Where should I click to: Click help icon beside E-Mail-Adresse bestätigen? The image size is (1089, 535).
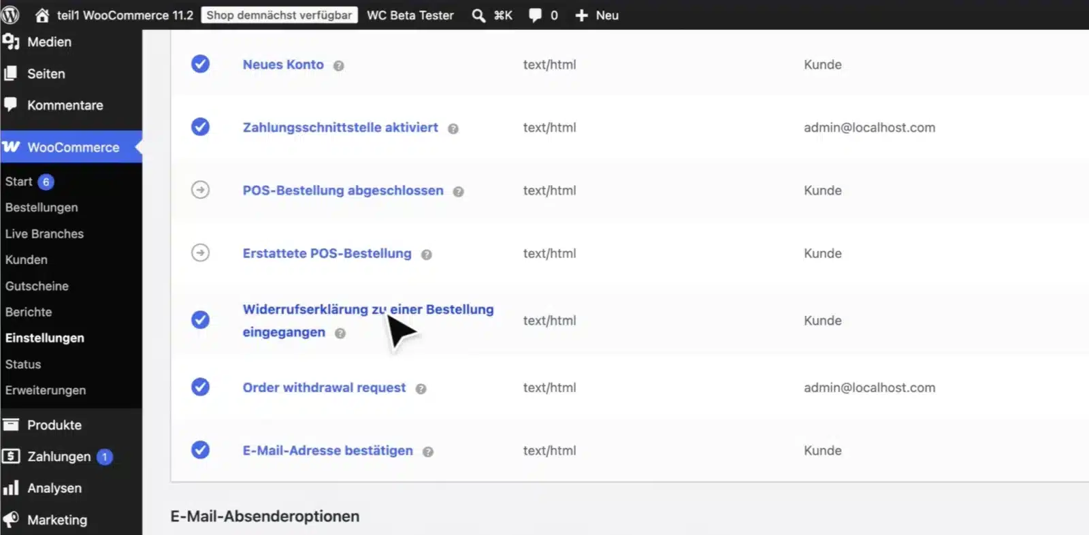tap(428, 451)
